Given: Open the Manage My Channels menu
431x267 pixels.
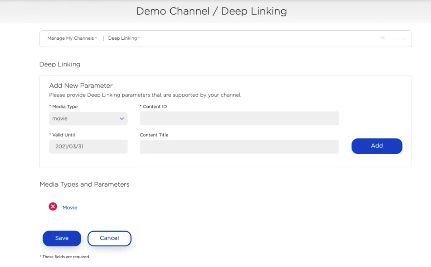Looking at the screenshot, I should 72,38.
